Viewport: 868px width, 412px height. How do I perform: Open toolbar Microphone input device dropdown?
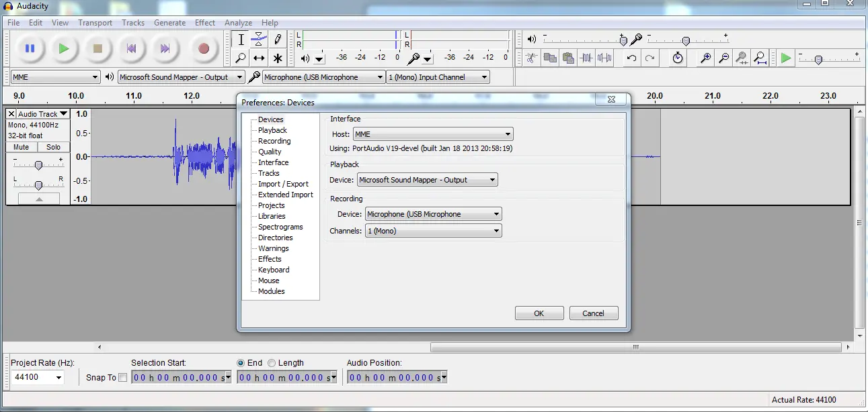tap(324, 77)
